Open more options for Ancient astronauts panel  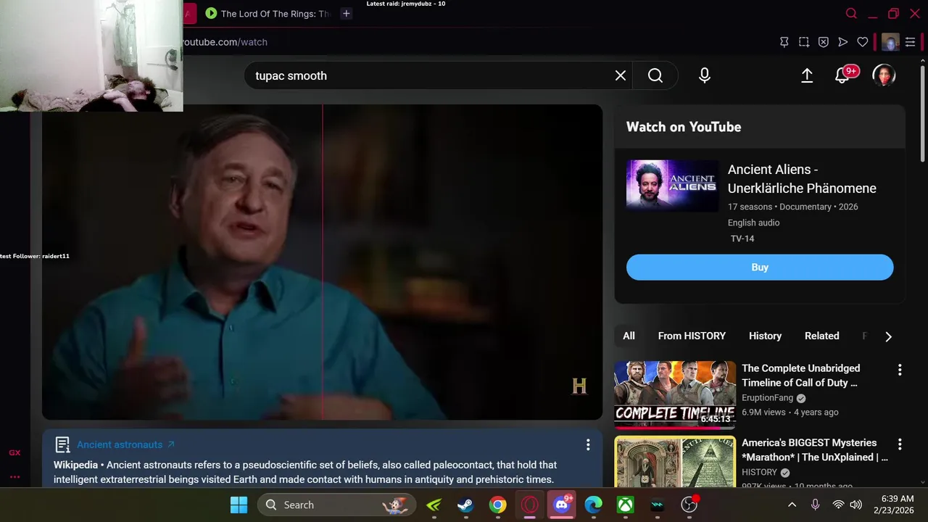(x=588, y=444)
